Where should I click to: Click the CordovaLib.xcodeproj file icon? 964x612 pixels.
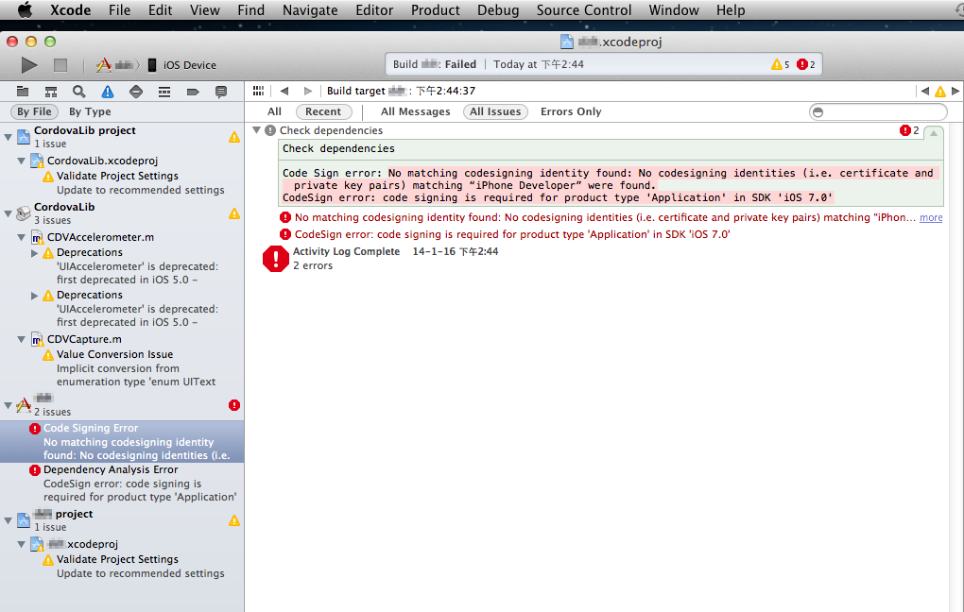tap(37, 161)
